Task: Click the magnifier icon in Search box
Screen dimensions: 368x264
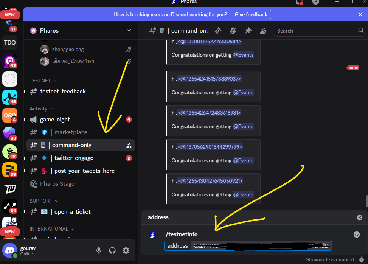Action: click(x=361, y=30)
